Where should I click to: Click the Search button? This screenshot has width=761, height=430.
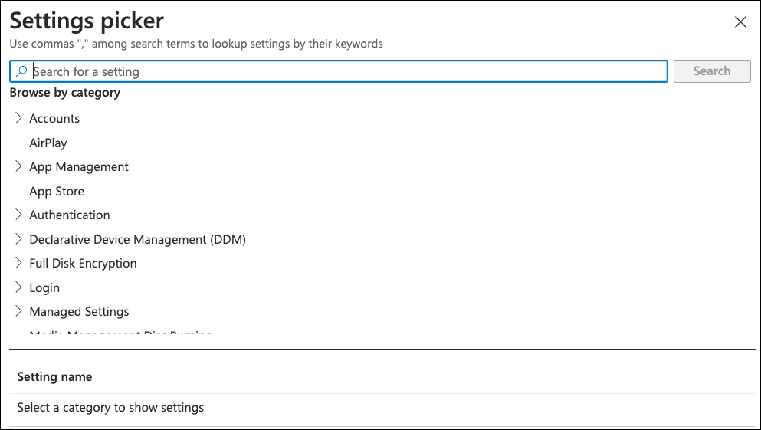coord(711,71)
